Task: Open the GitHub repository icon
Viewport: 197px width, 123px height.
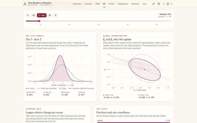Action: point(159,4)
